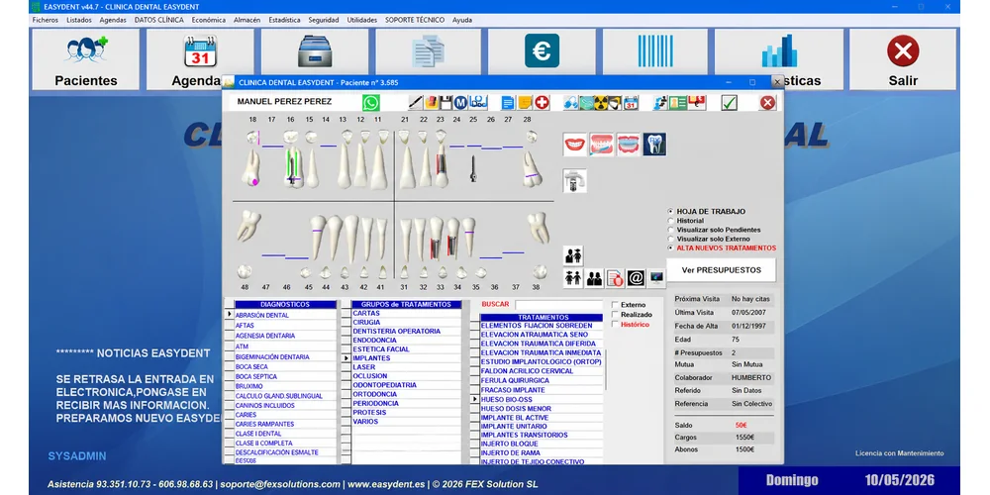The width and height of the screenshot is (990, 495).
Task: Open the Económica menu
Action: [209, 20]
